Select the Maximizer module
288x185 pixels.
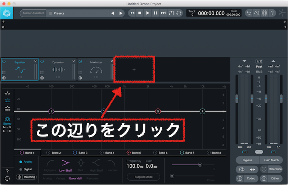point(96,69)
